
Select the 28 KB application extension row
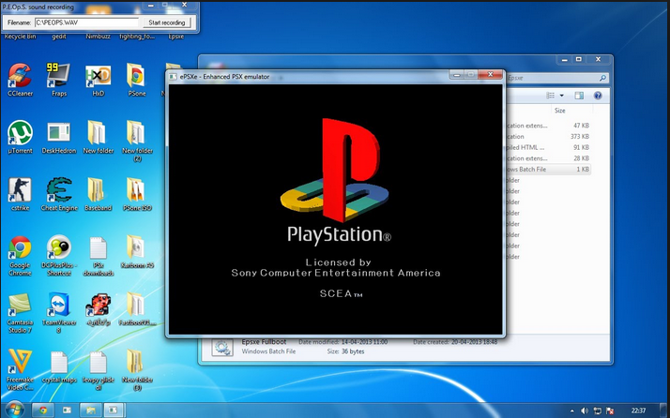[549, 158]
